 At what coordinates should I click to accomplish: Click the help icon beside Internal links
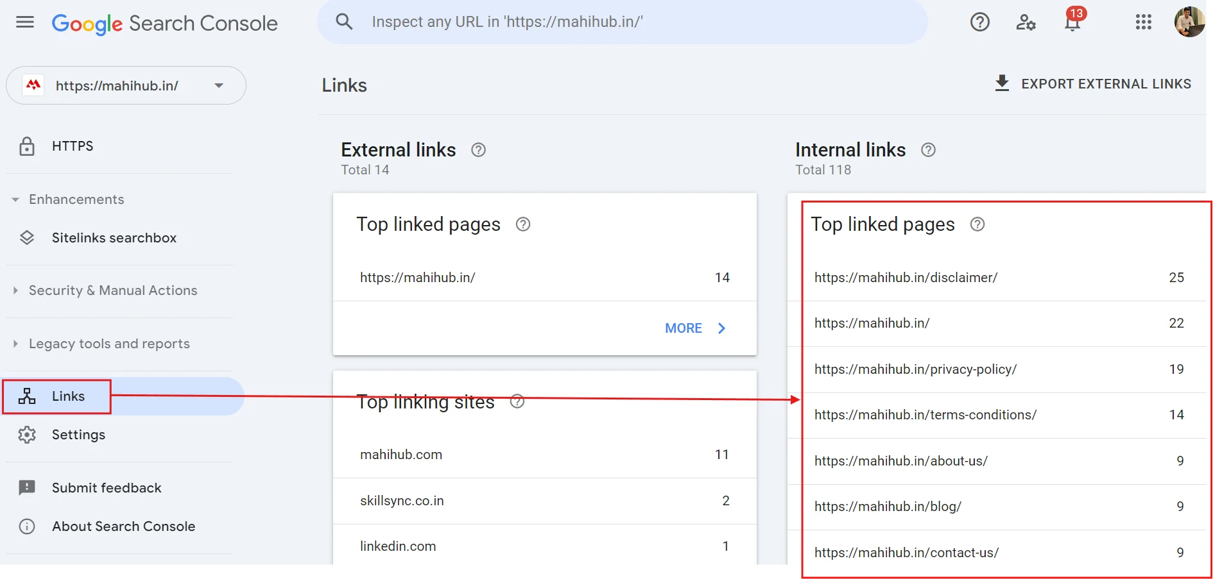point(928,150)
